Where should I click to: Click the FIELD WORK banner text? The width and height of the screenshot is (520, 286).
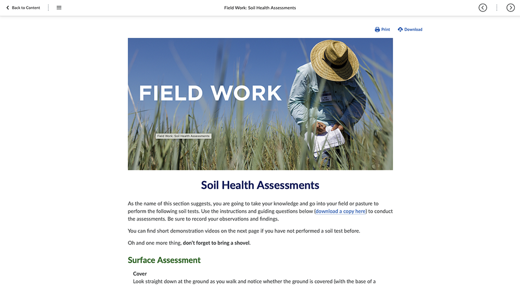(x=210, y=93)
